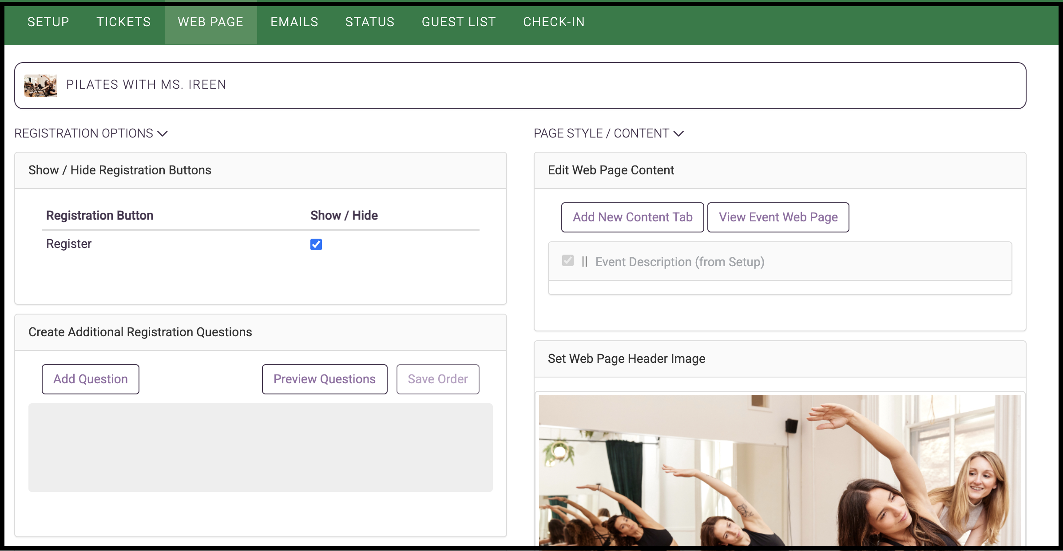
Task: Collapse the REGISTRATION OPTIONS section chevron
Action: point(163,134)
